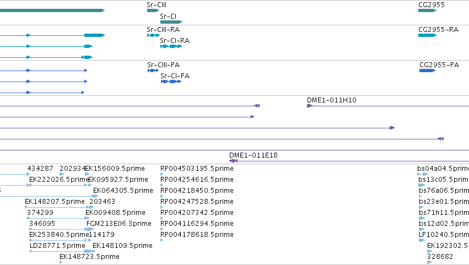Screen dimensions: 469x265
Task: Select the LP10240.5prime EST label
Action: [x=444, y=235]
